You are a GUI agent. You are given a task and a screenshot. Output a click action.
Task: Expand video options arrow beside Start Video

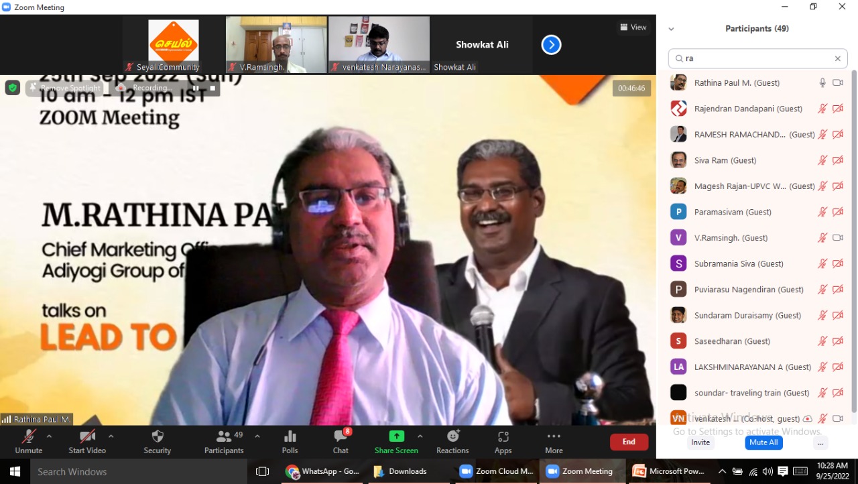click(x=111, y=436)
